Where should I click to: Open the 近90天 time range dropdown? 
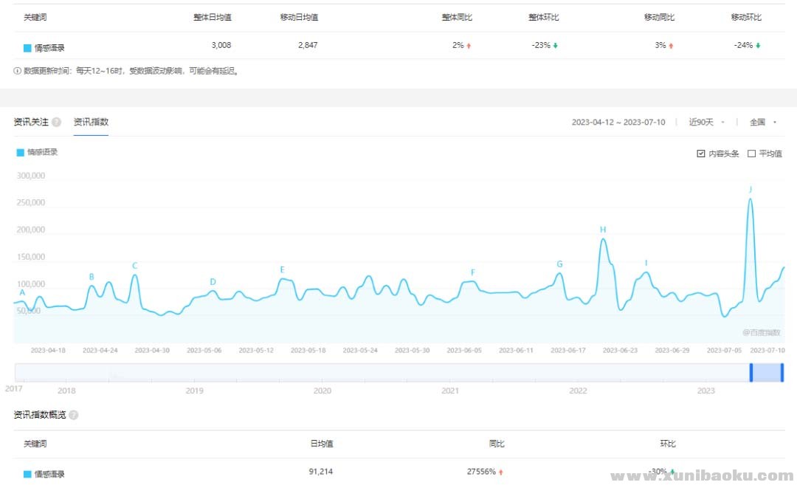point(706,123)
